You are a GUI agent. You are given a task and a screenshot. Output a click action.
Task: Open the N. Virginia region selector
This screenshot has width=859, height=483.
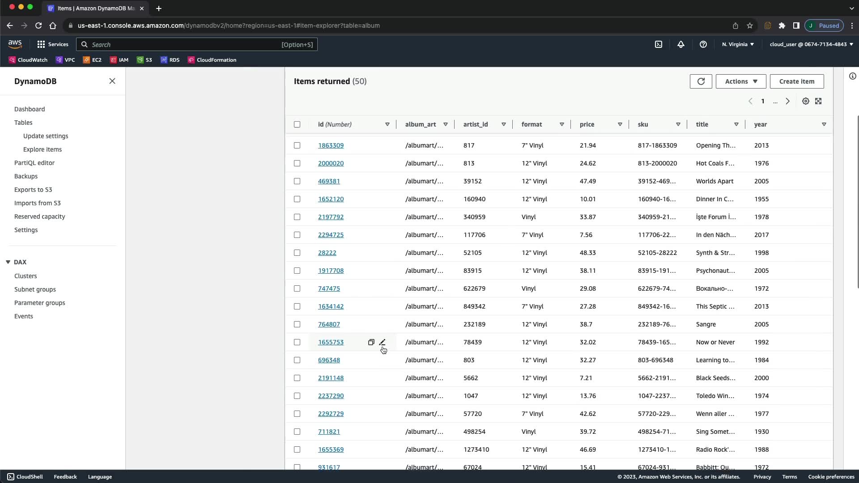(x=738, y=44)
